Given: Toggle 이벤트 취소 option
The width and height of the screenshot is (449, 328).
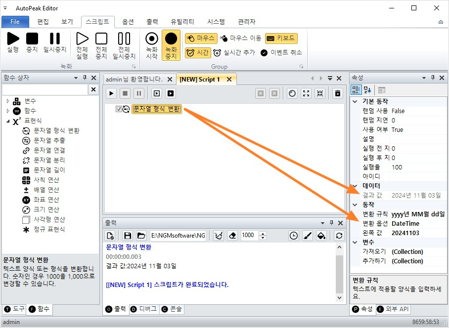Looking at the screenshot, I should pyautogui.click(x=281, y=53).
